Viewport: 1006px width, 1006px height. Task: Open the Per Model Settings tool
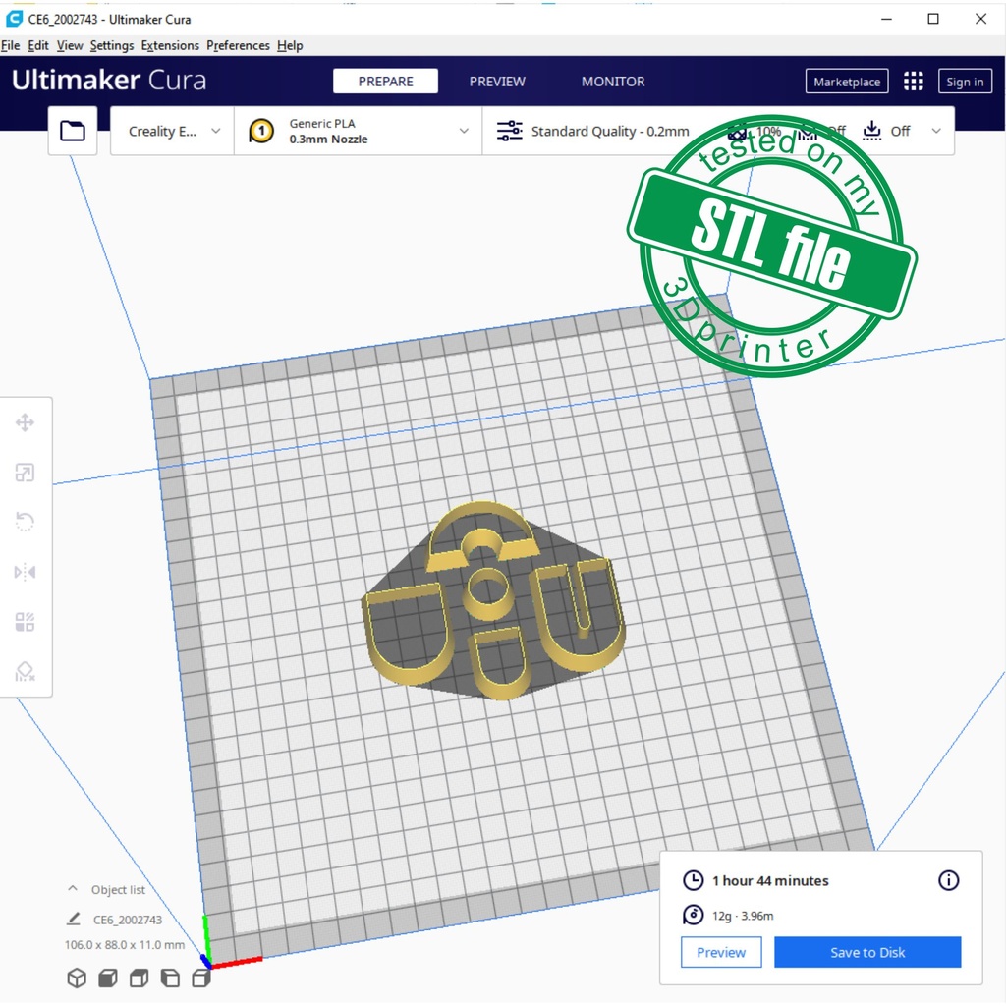pos(26,622)
